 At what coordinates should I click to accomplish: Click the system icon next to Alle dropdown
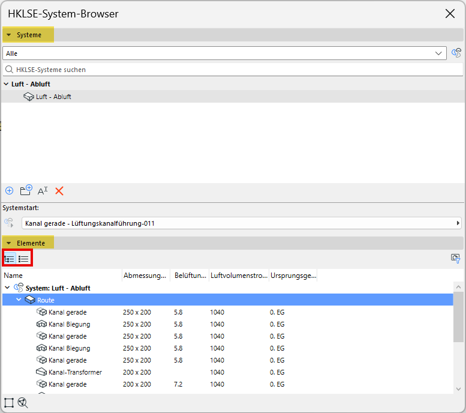pyautogui.click(x=456, y=53)
